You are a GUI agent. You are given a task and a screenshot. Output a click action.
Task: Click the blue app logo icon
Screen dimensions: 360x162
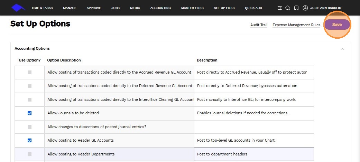click(18, 8)
